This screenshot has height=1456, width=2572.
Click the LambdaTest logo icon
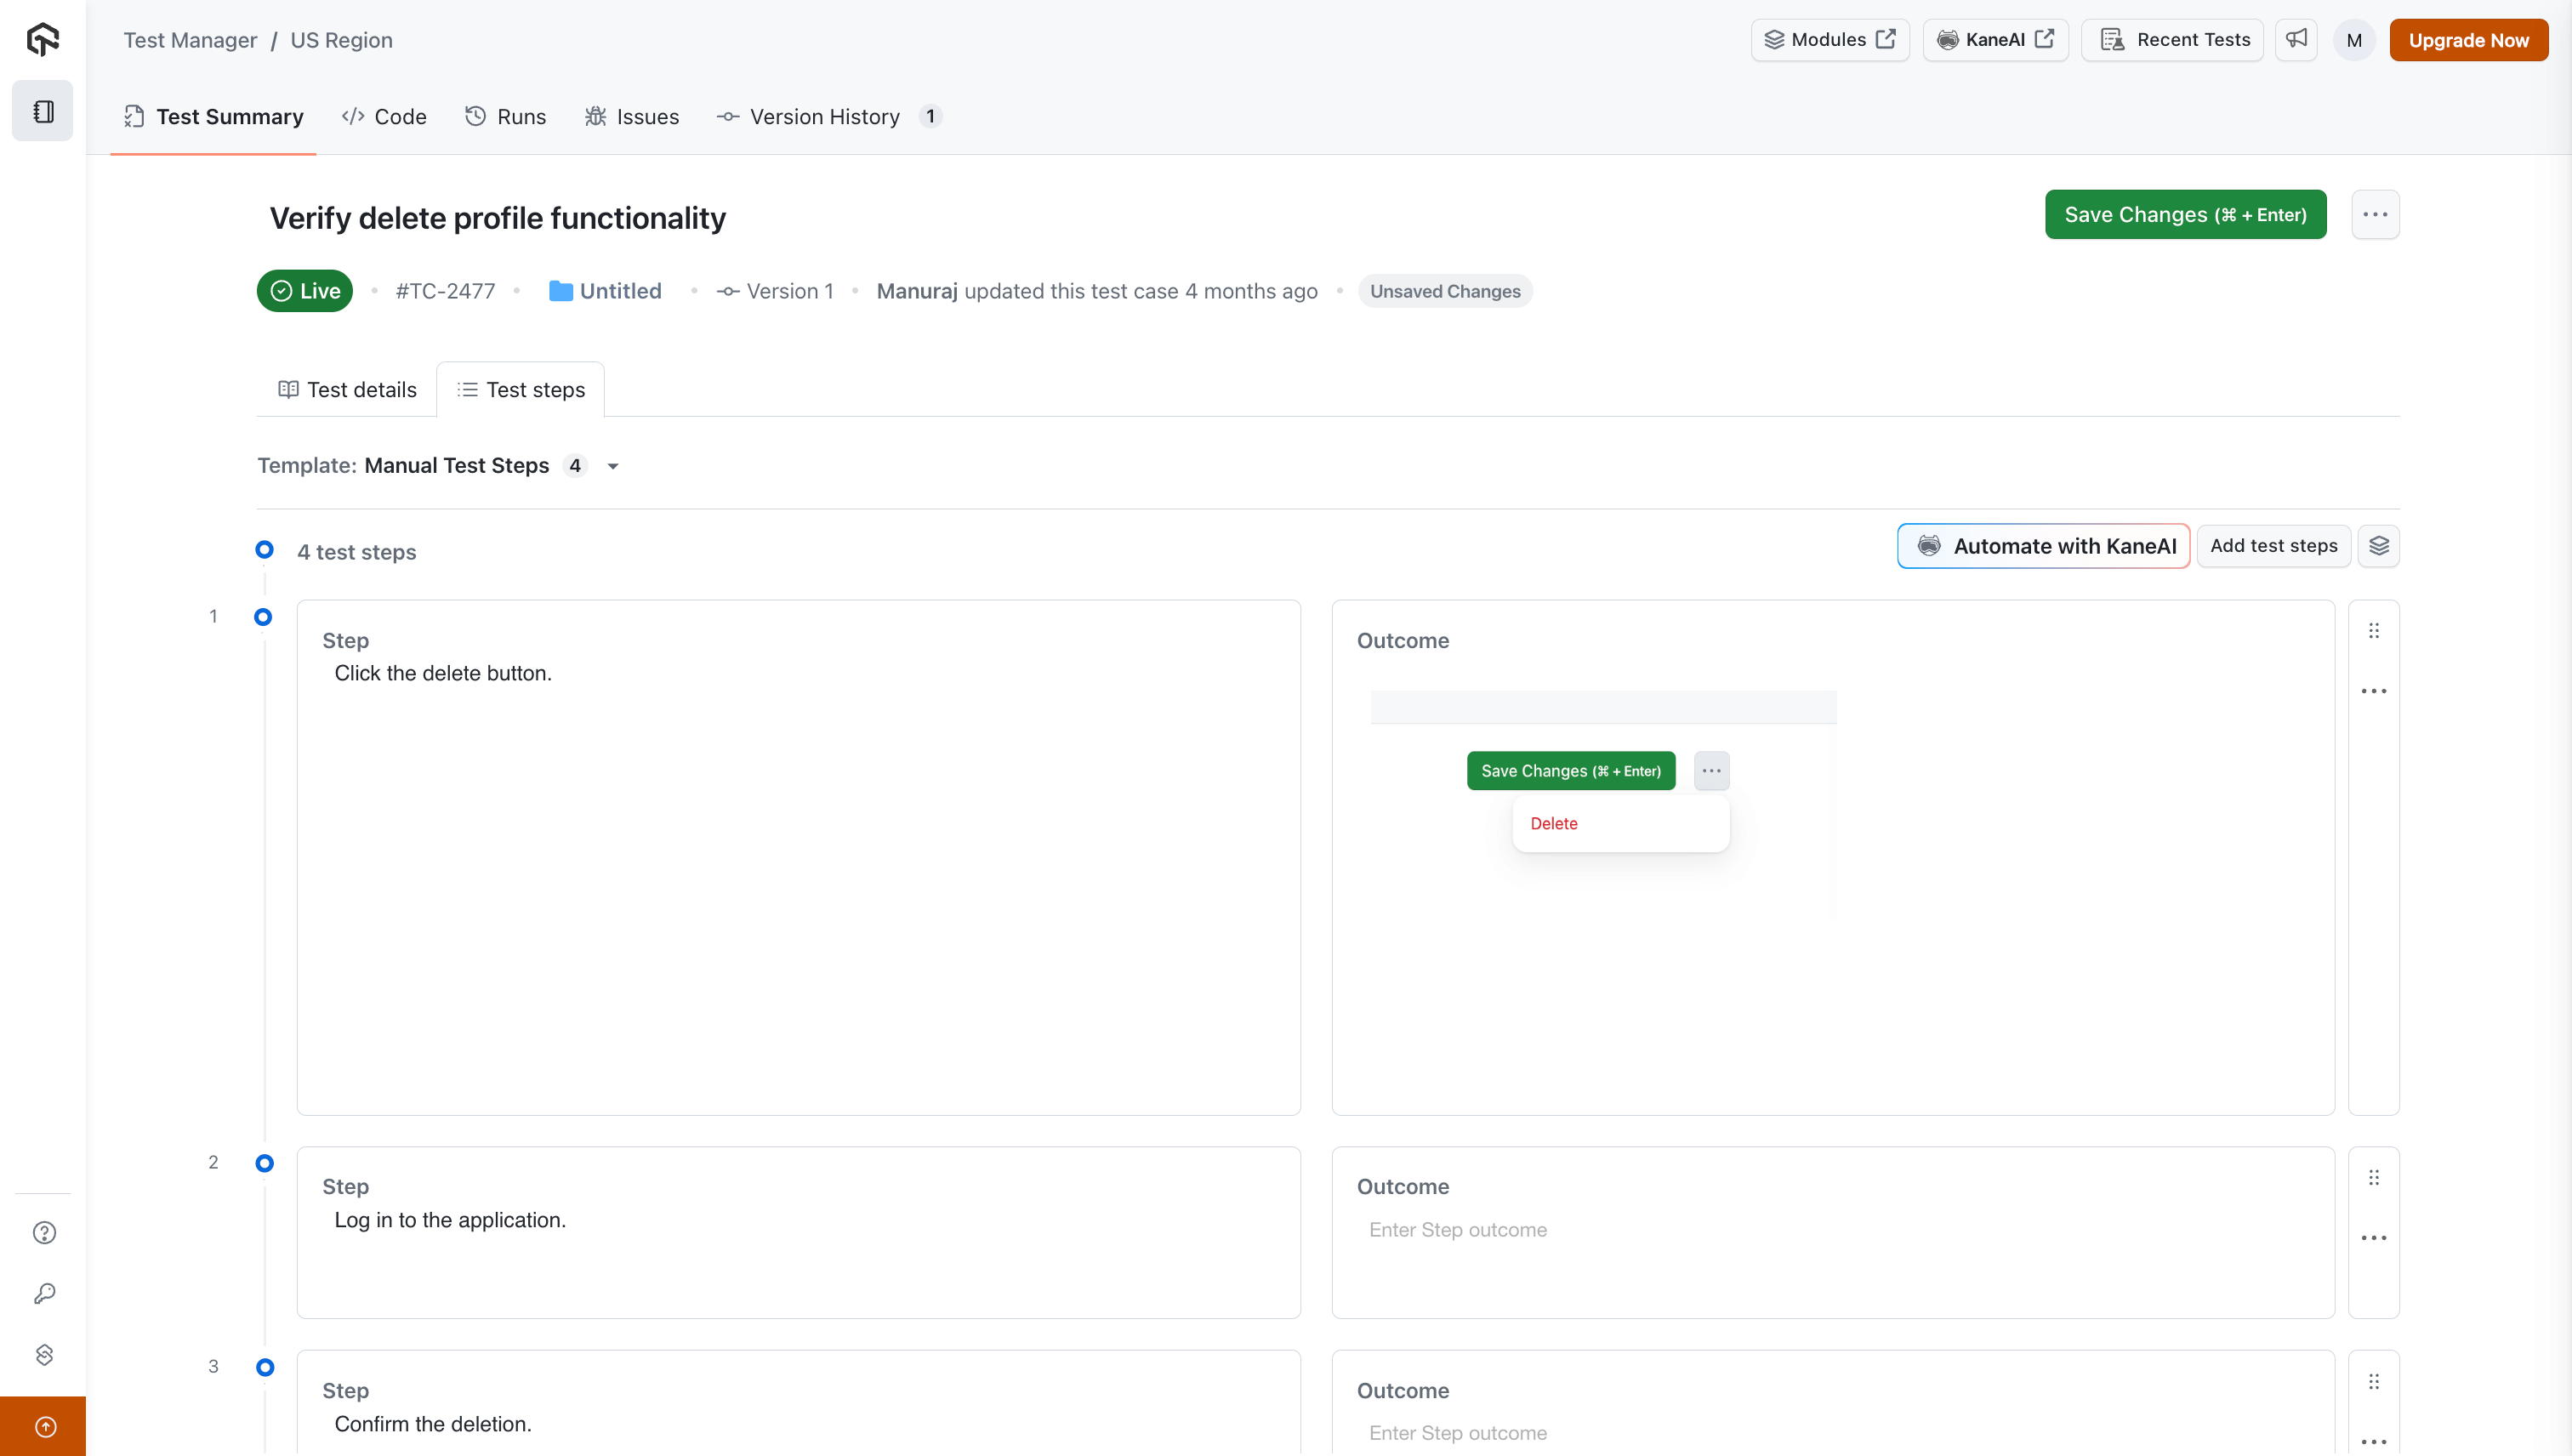tap(43, 39)
